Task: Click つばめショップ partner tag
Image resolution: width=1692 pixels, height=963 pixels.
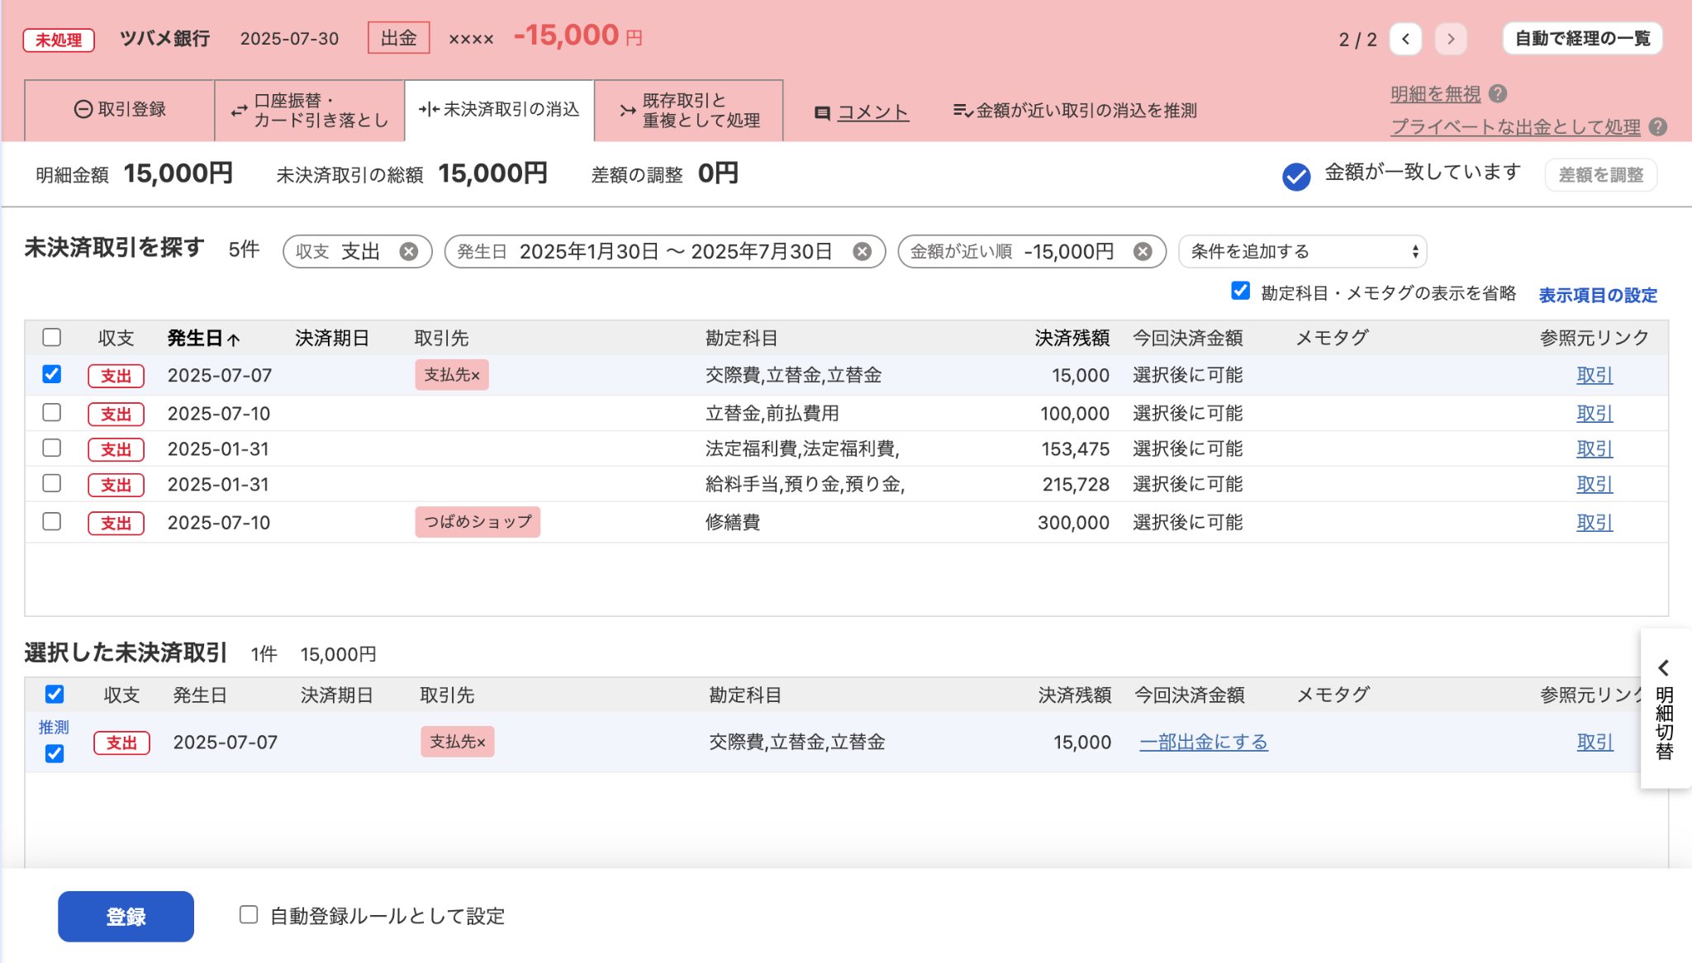Action: 478,522
